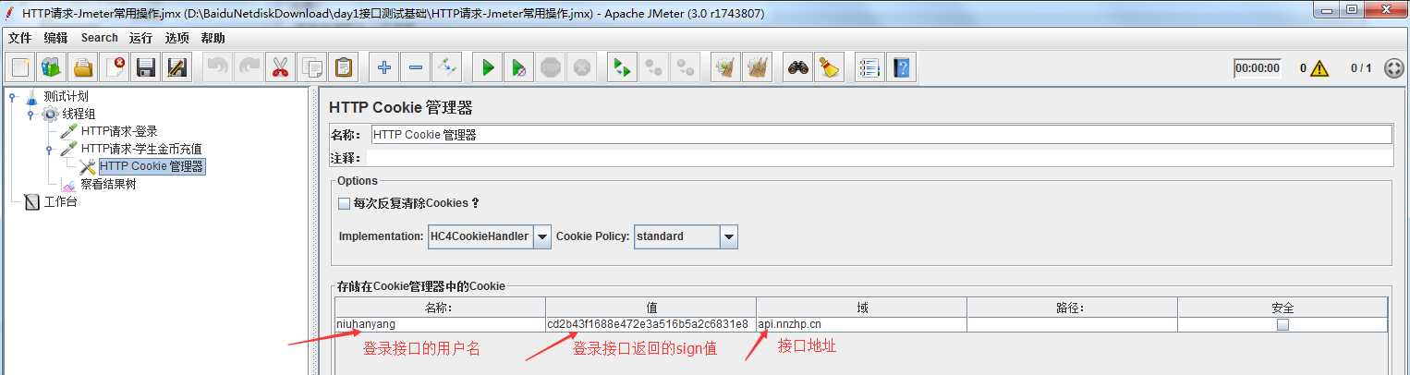Screen dimensions: 1410x375
Task: Paste using the clipboard icon
Action: [x=344, y=67]
